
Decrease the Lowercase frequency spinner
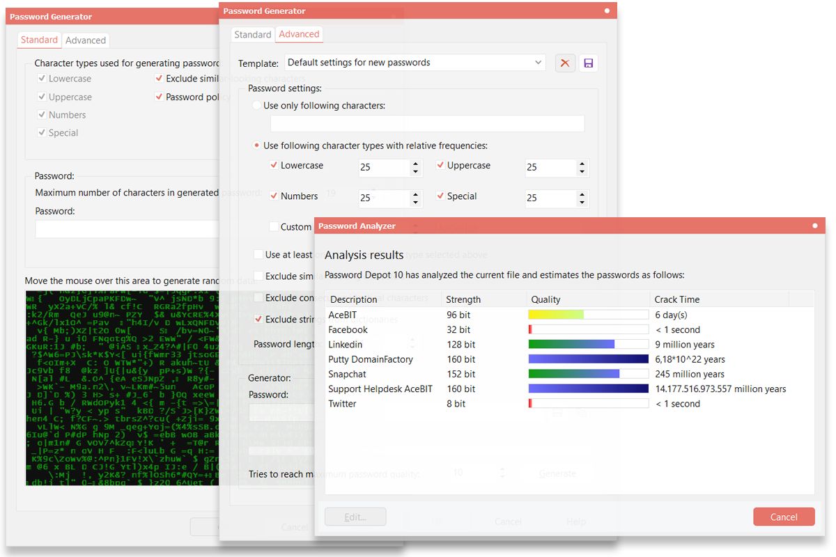coord(416,172)
